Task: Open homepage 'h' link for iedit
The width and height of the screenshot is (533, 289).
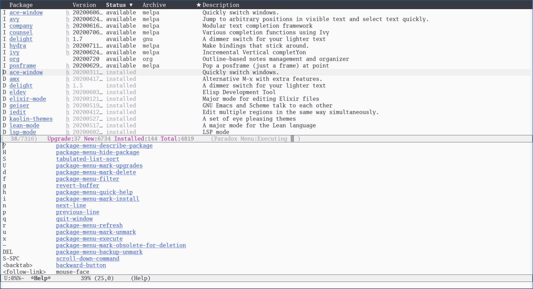Action: point(67,112)
